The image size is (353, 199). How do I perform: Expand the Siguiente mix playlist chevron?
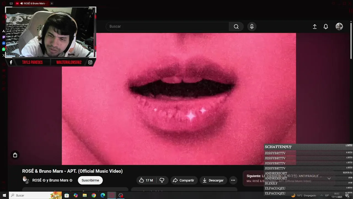[329, 179]
